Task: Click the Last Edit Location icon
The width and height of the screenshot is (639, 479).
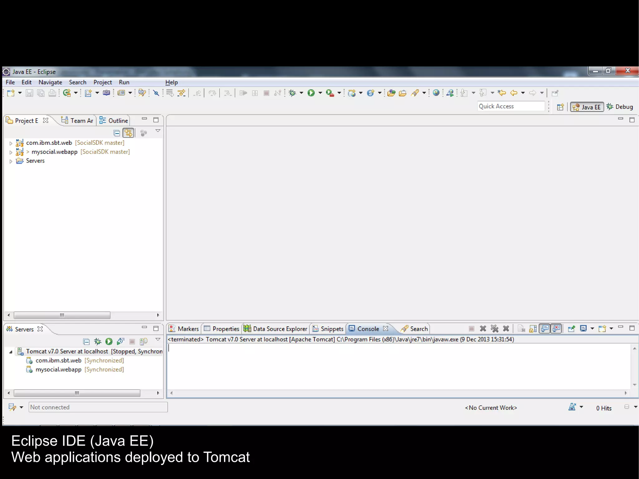Action: coord(502,93)
